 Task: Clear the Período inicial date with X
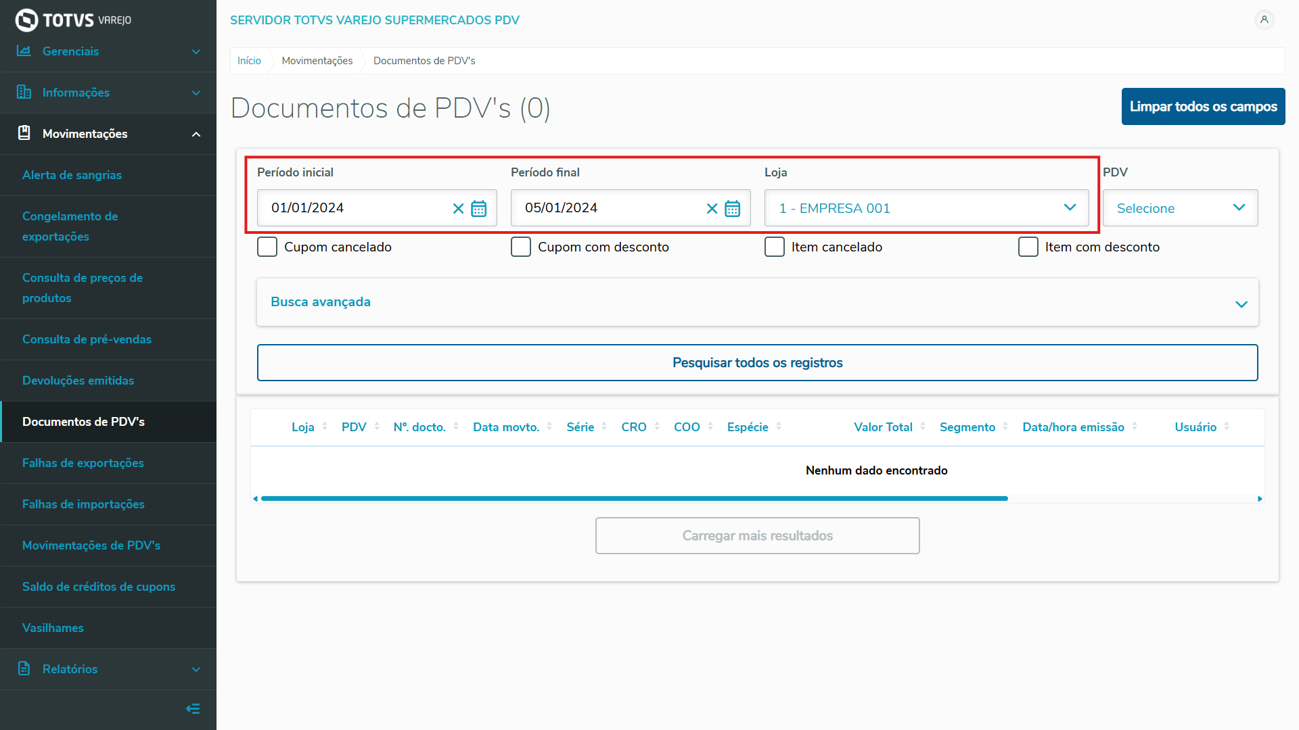pos(458,208)
